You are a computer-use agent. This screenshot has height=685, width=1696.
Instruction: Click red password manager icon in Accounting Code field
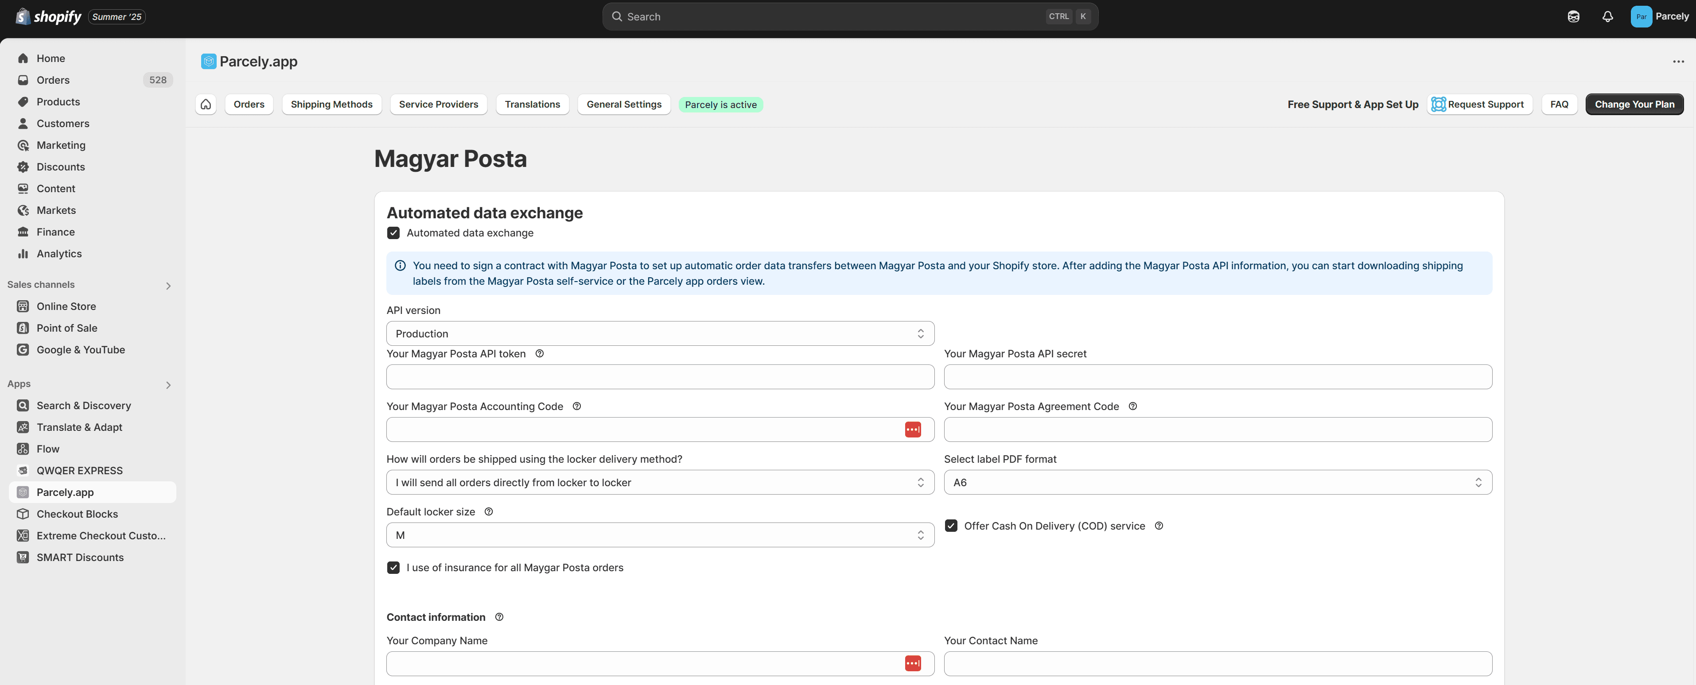tap(913, 430)
